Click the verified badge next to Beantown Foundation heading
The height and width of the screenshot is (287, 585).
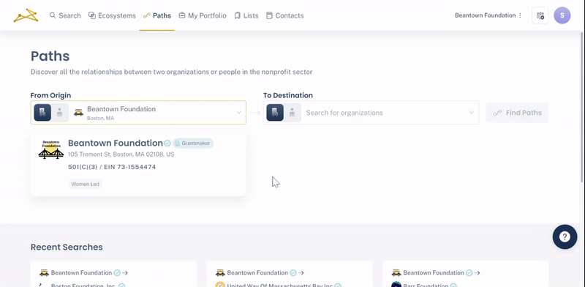(167, 143)
